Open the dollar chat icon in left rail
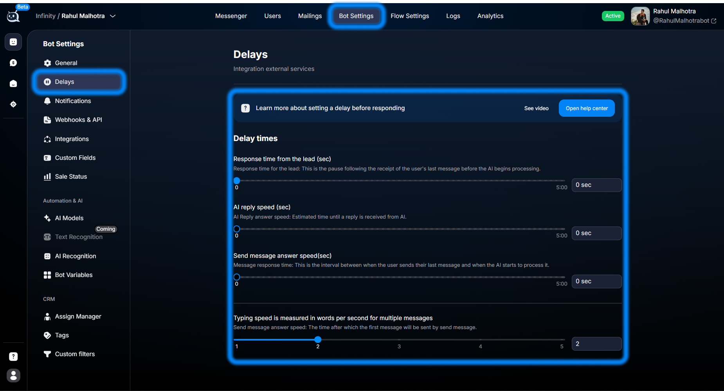724x391 pixels. [x=13, y=63]
